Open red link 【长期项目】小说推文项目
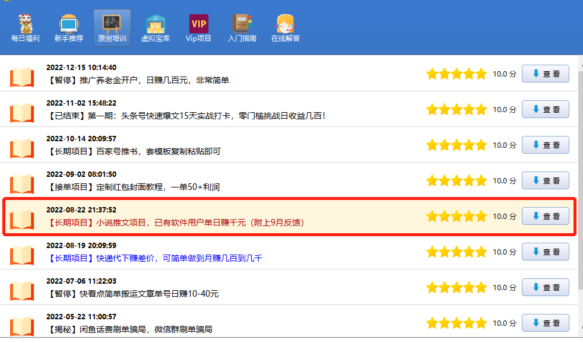This screenshot has width=583, height=343. [176, 223]
